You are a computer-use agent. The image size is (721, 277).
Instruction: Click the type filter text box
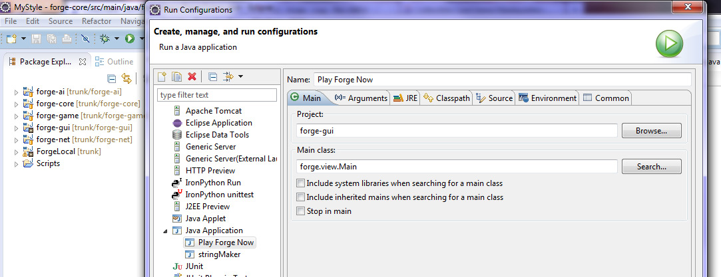(x=217, y=95)
